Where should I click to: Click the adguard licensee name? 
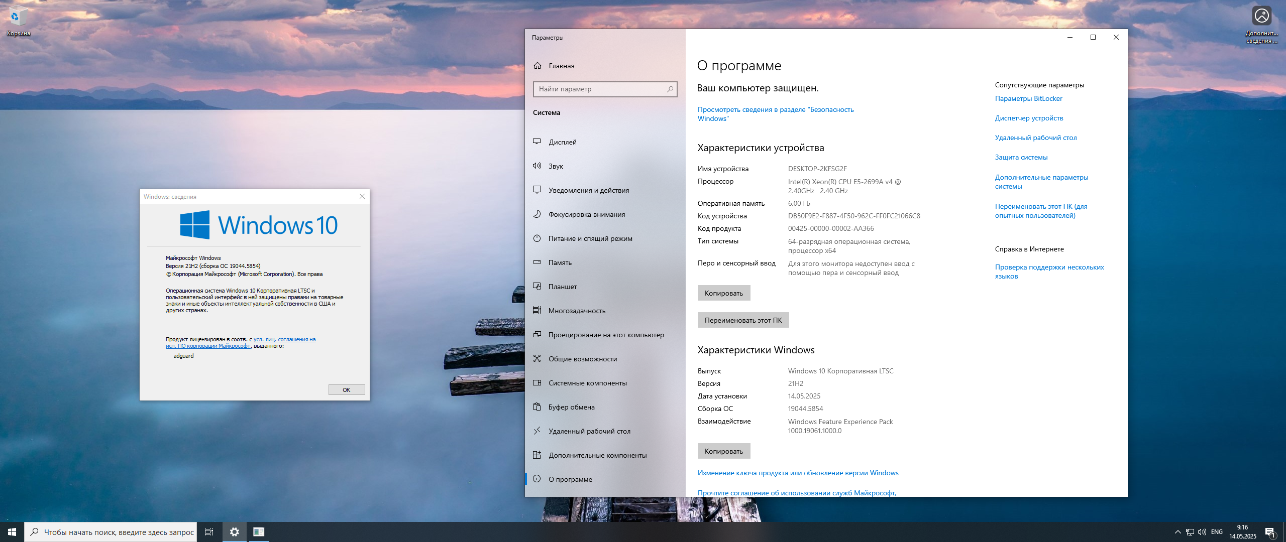click(183, 356)
